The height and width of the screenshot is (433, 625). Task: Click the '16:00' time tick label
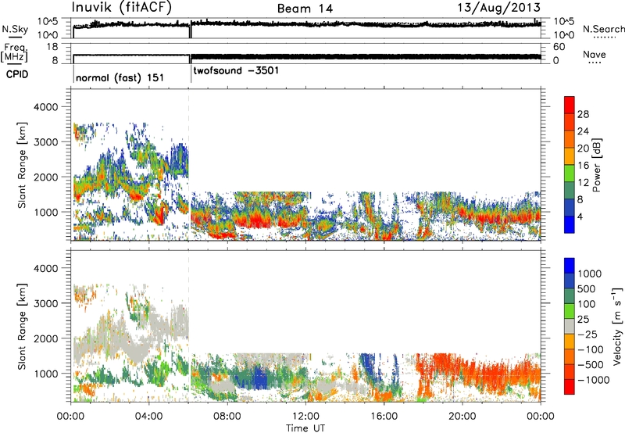point(384,417)
